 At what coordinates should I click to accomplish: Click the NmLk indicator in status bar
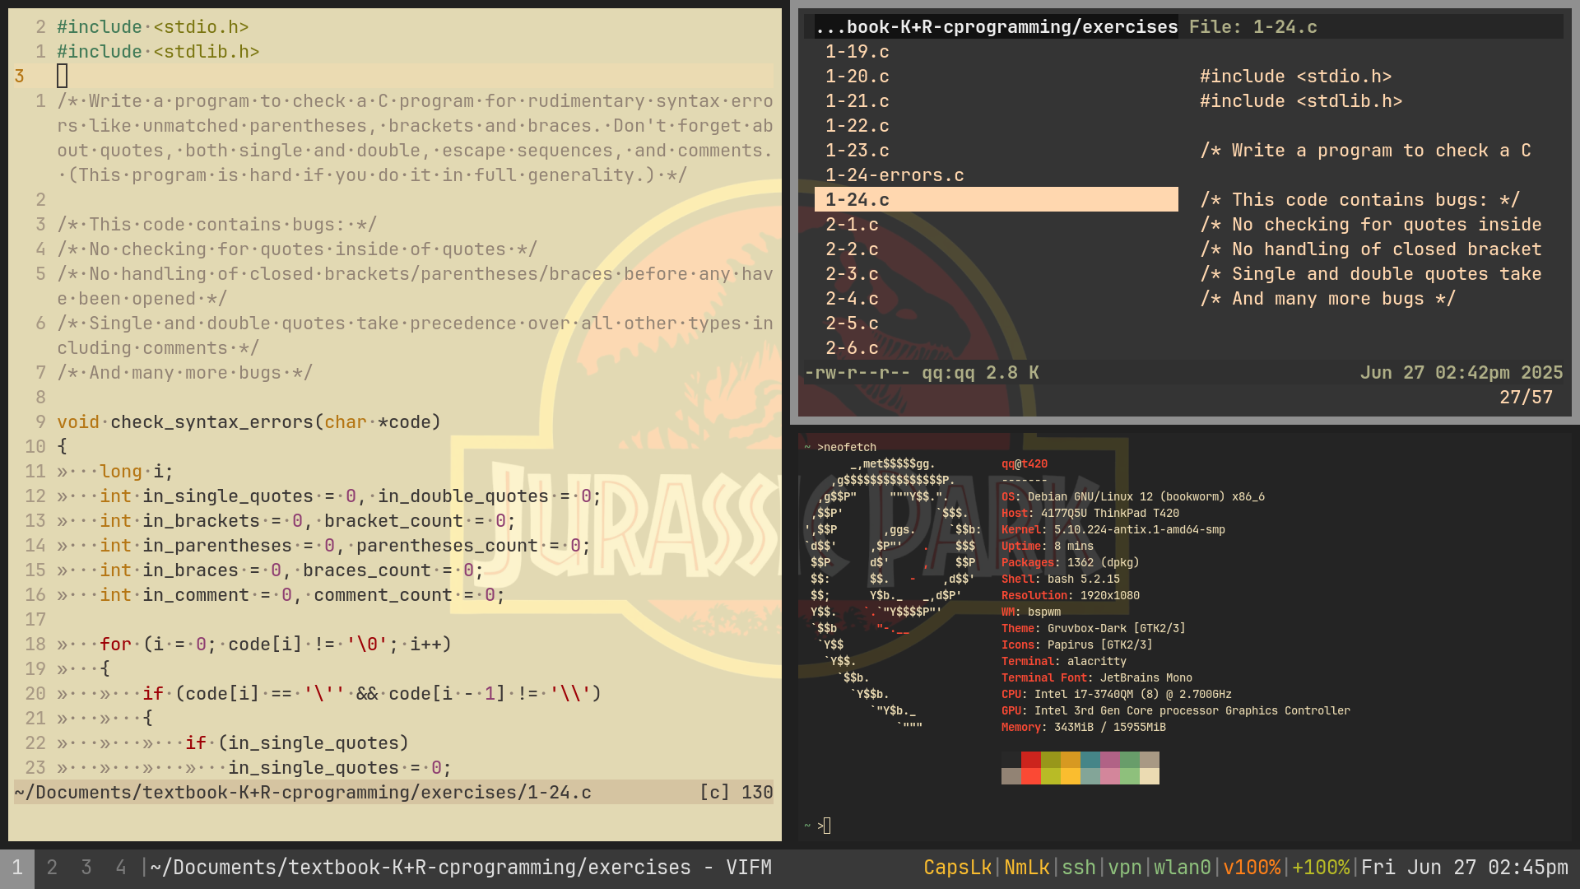coord(1026,868)
